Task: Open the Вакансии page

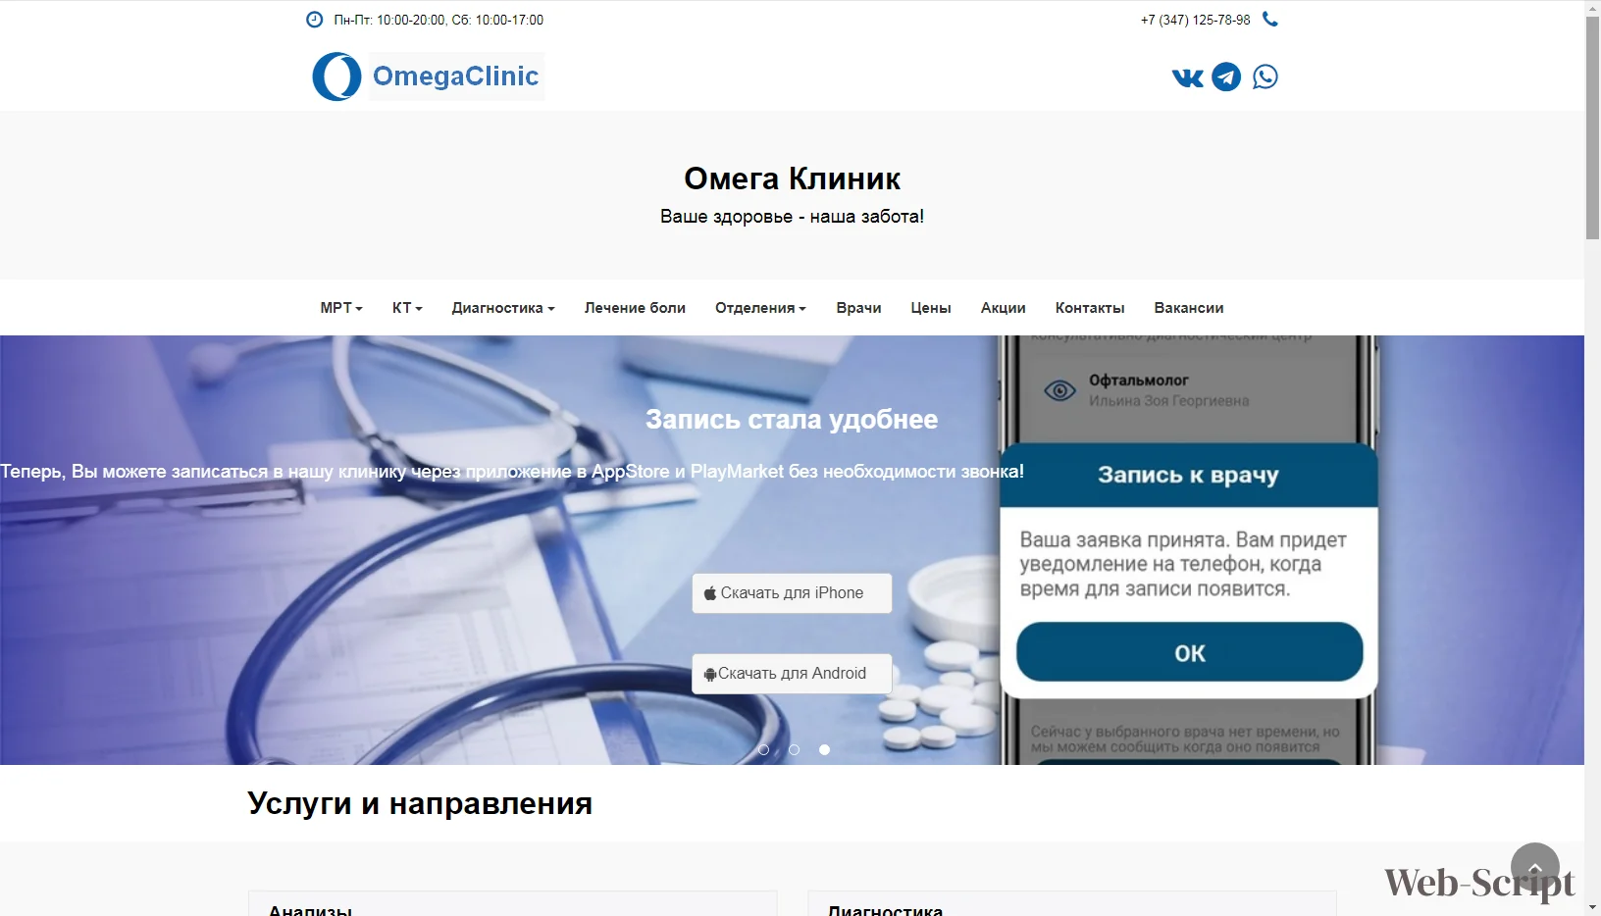Action: pyautogui.click(x=1189, y=308)
